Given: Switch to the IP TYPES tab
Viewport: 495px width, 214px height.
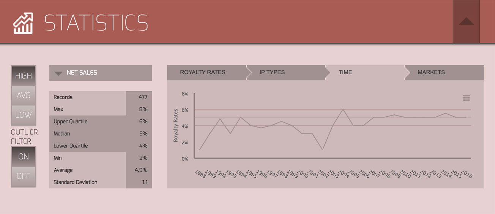Looking at the screenshot, I should 272,72.
